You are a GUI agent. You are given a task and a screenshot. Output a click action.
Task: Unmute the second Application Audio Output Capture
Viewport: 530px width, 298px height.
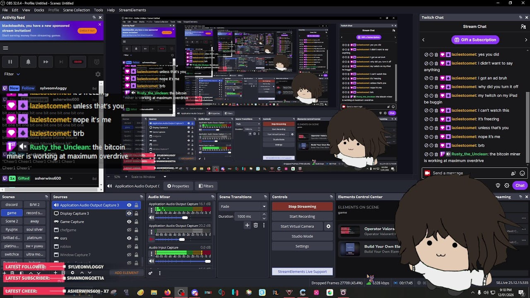click(152, 239)
